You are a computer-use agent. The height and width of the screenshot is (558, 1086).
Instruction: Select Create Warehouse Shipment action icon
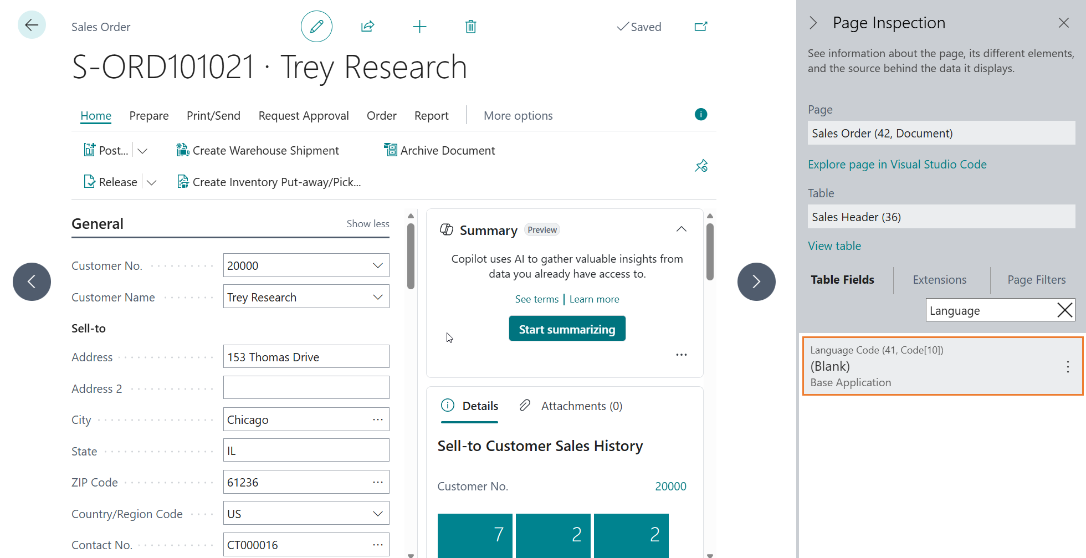[182, 150]
